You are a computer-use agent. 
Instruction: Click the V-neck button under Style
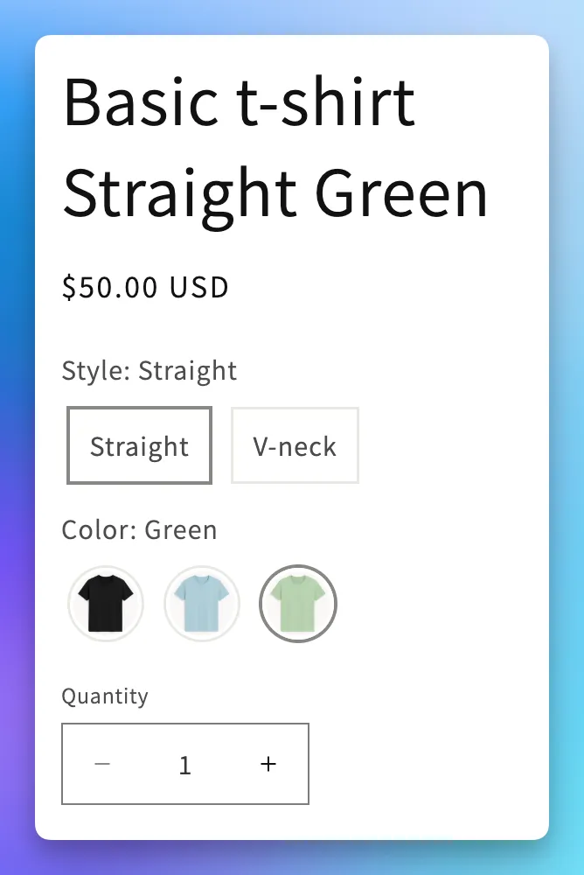tap(295, 445)
